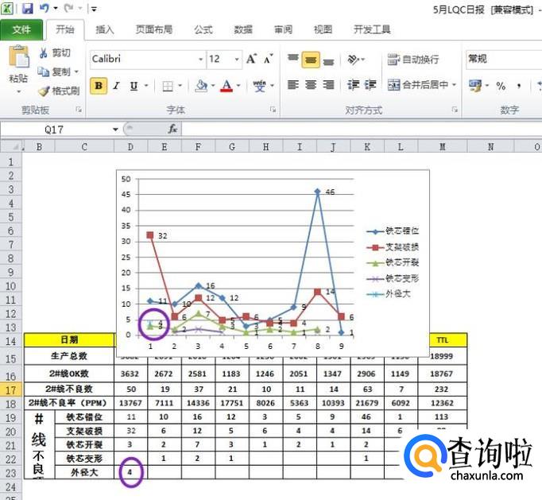The width and height of the screenshot is (542, 500).
Task: Switch to the 数据 (Data) tab
Action: (243, 29)
